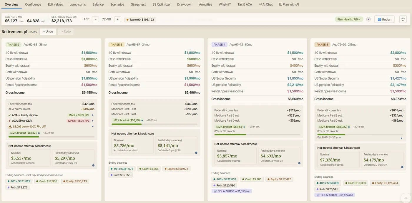The width and height of the screenshot is (412, 203).
Task: Open the Edit values tab
Action: tap(55, 4)
